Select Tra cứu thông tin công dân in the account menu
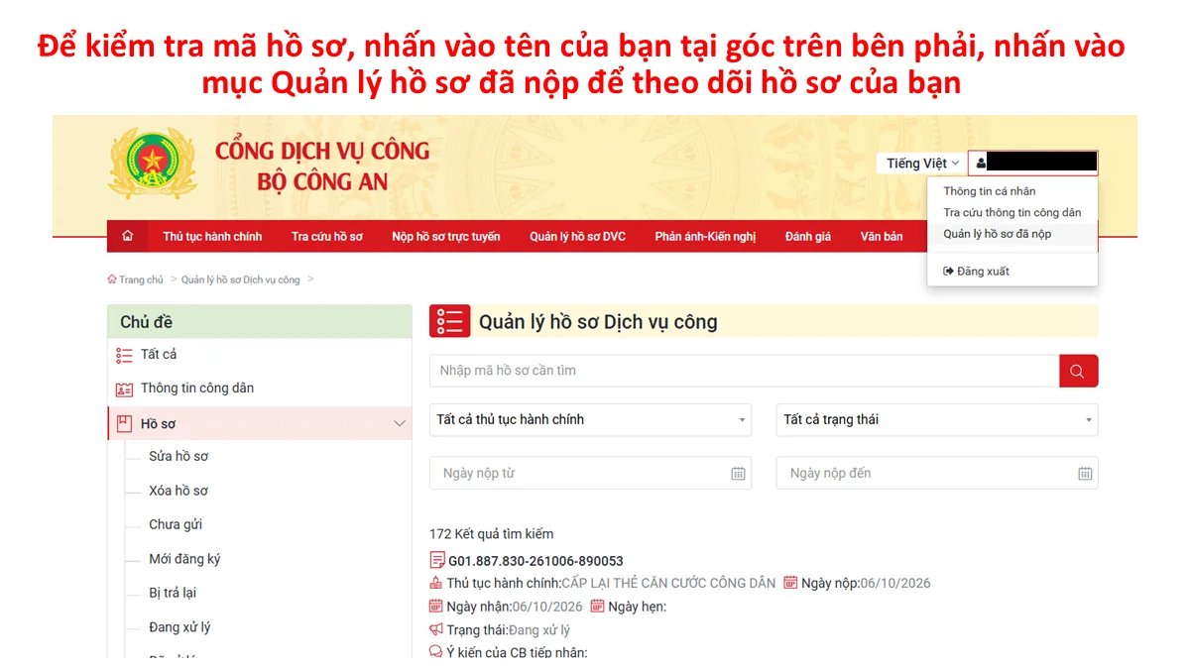 [1012, 212]
